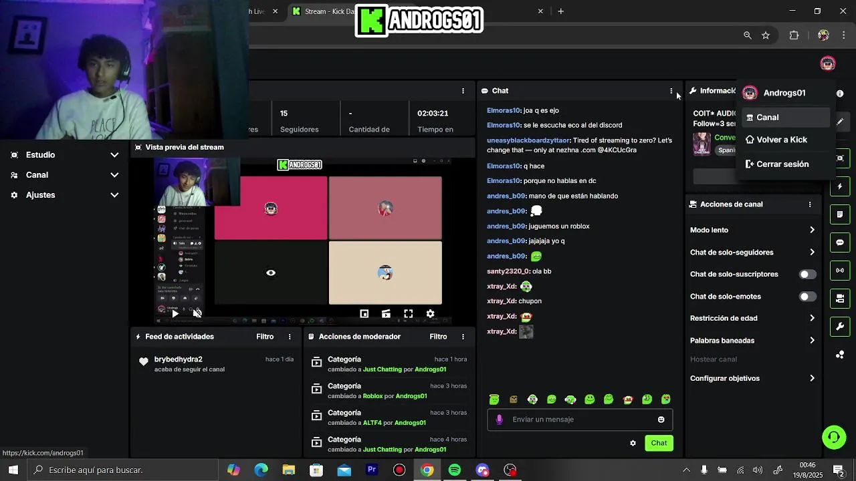
Task: Toggle theater mode in stream preview
Action: click(386, 313)
